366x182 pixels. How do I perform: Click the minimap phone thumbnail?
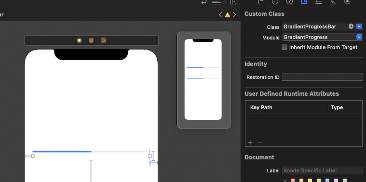pyautogui.click(x=203, y=79)
